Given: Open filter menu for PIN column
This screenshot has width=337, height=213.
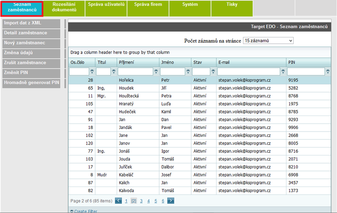Looking at the screenshot, I should pyautogui.click(x=328, y=71).
